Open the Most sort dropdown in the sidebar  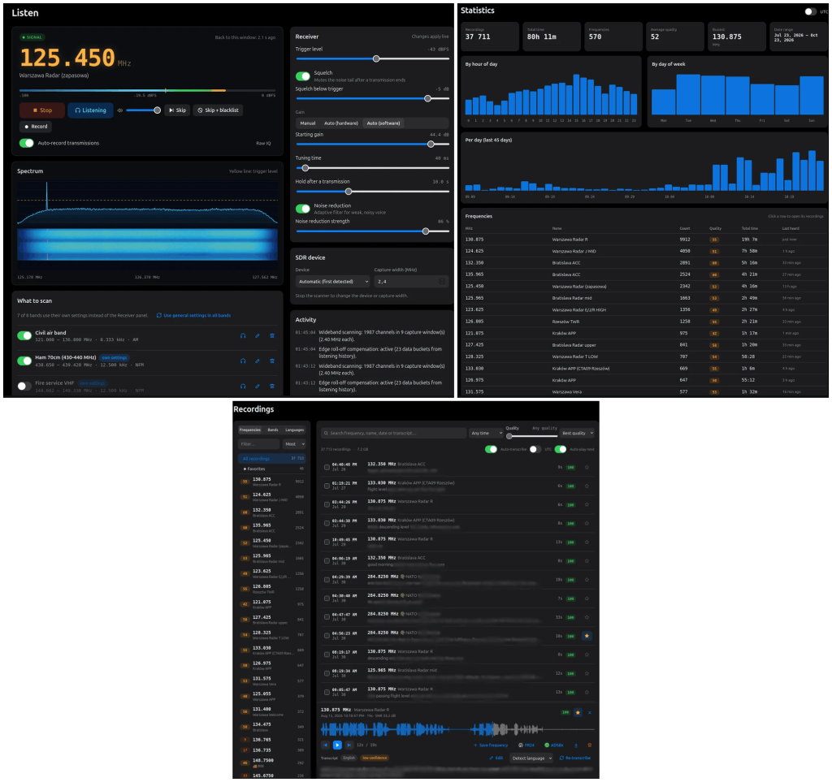click(294, 443)
